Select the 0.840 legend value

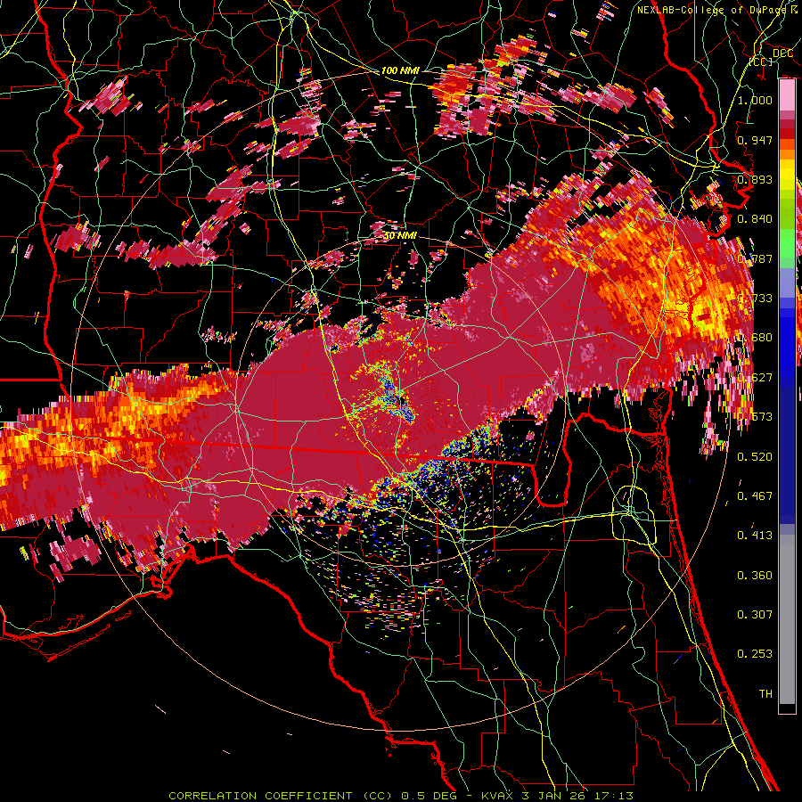755,219
